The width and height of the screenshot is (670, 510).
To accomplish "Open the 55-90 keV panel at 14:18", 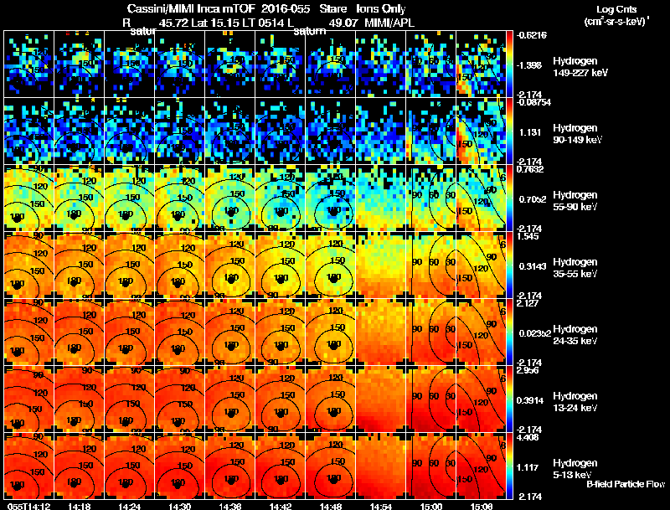I will point(79,198).
